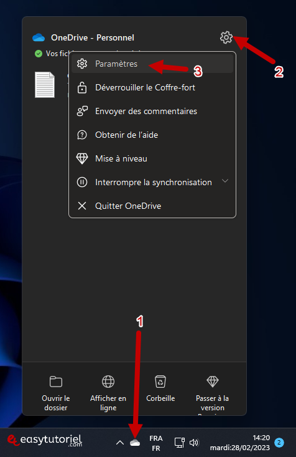296x457 pixels.
Task: Click the diamond icon beside Mise à niveau
Action: click(82, 158)
